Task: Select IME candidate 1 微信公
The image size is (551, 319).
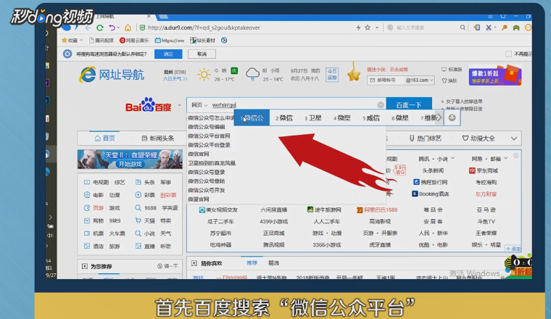Action: click(252, 118)
